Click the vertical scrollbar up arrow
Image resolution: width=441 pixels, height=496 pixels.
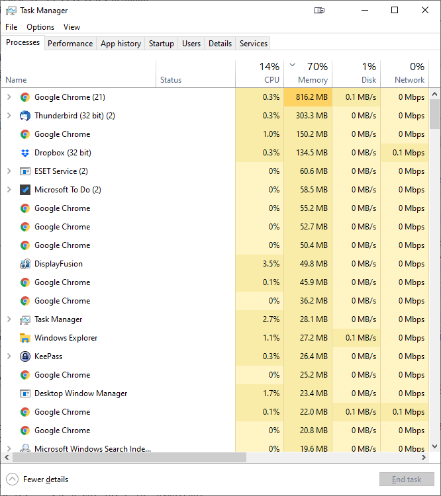pyautogui.click(x=434, y=95)
